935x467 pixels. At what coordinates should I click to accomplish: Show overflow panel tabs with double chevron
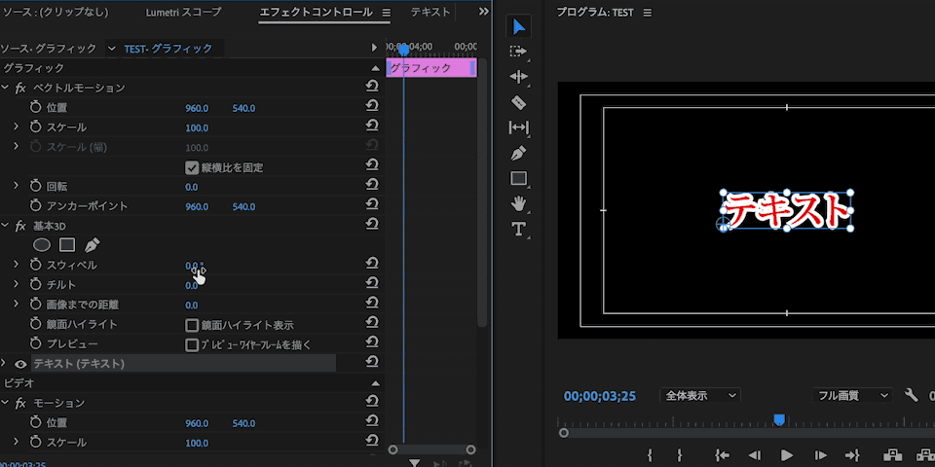tap(484, 12)
